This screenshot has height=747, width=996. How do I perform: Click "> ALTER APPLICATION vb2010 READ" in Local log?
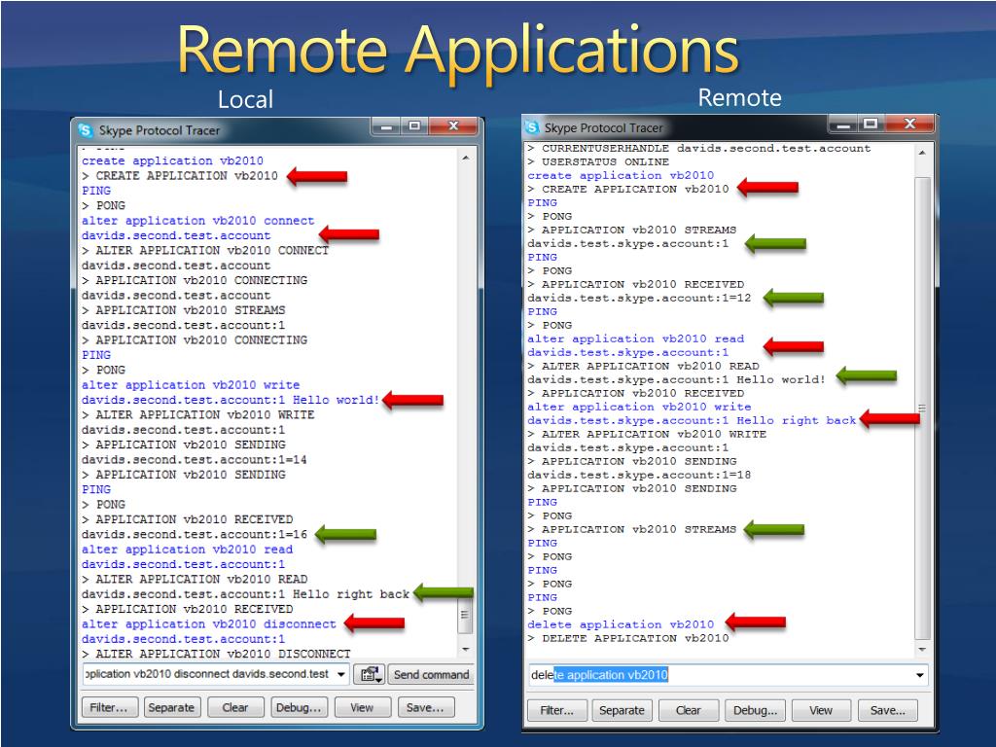[194, 580]
